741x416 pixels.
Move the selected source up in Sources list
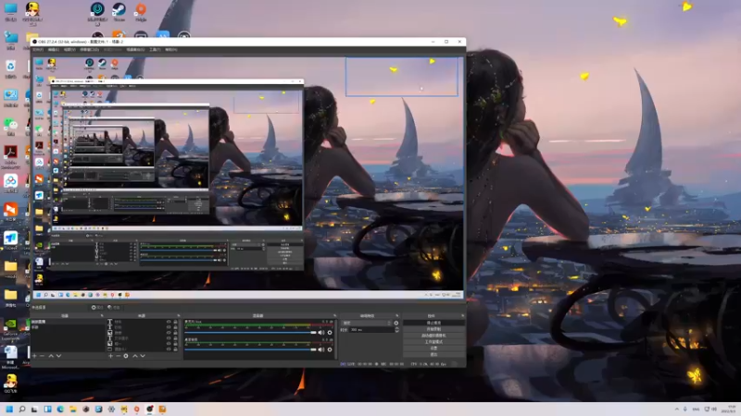point(134,356)
